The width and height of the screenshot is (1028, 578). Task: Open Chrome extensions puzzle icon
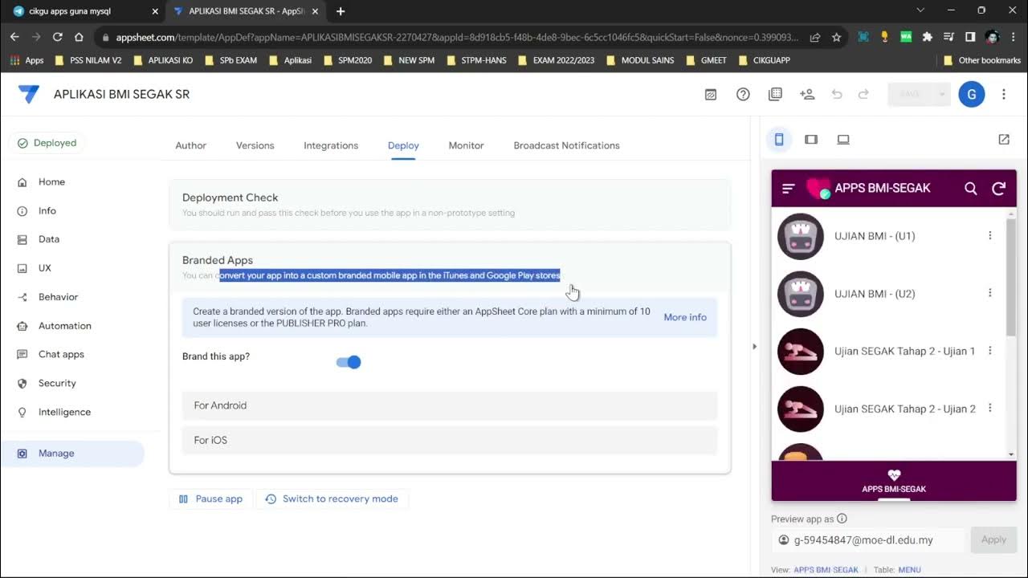[928, 37]
